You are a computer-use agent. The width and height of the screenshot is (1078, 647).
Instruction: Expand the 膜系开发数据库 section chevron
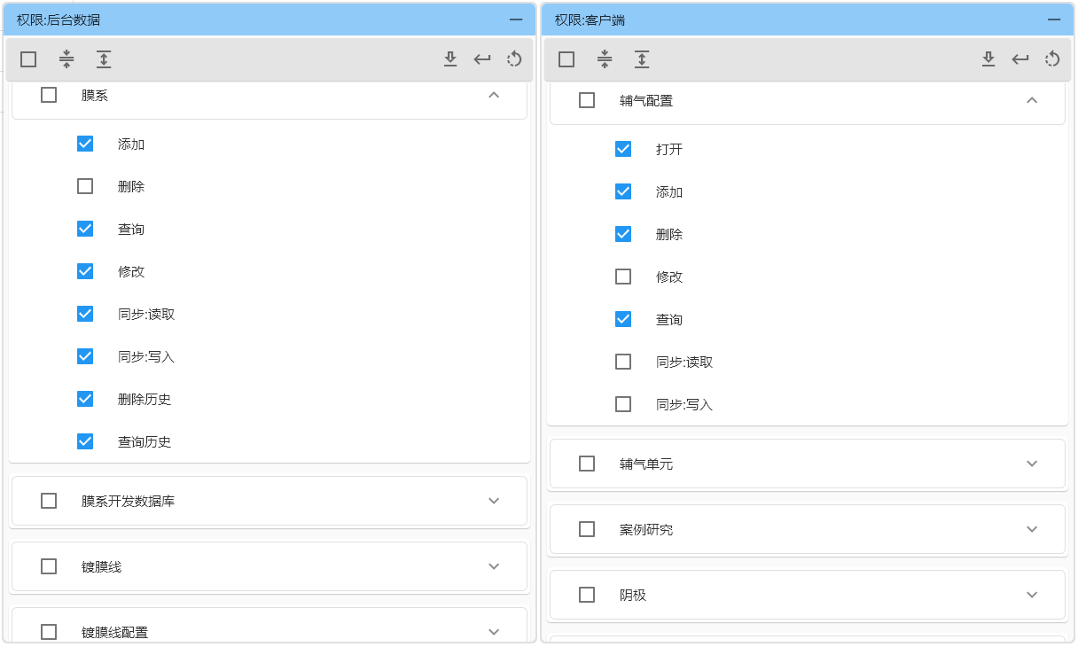[494, 501]
